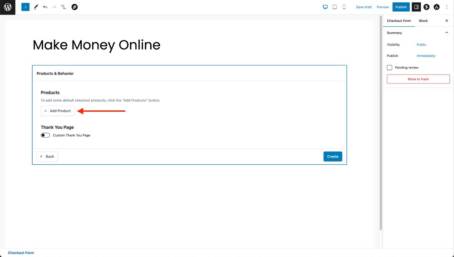Select the Checkout Form tab

pyautogui.click(x=399, y=21)
